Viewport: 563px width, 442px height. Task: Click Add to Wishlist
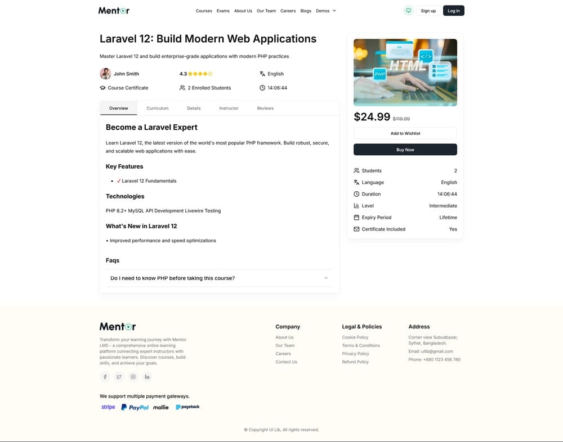point(405,133)
